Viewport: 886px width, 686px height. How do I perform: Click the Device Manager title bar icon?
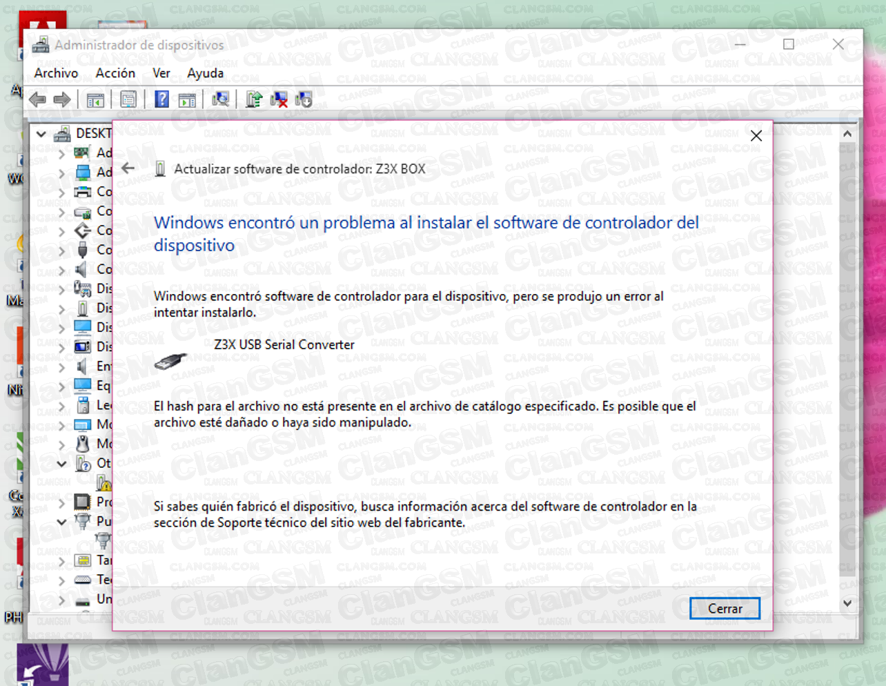click(41, 45)
